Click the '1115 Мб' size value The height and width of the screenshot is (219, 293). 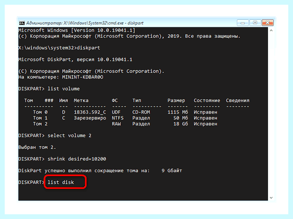[178, 112]
